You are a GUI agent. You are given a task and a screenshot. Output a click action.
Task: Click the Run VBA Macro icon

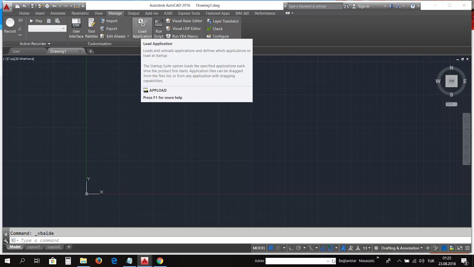point(168,36)
